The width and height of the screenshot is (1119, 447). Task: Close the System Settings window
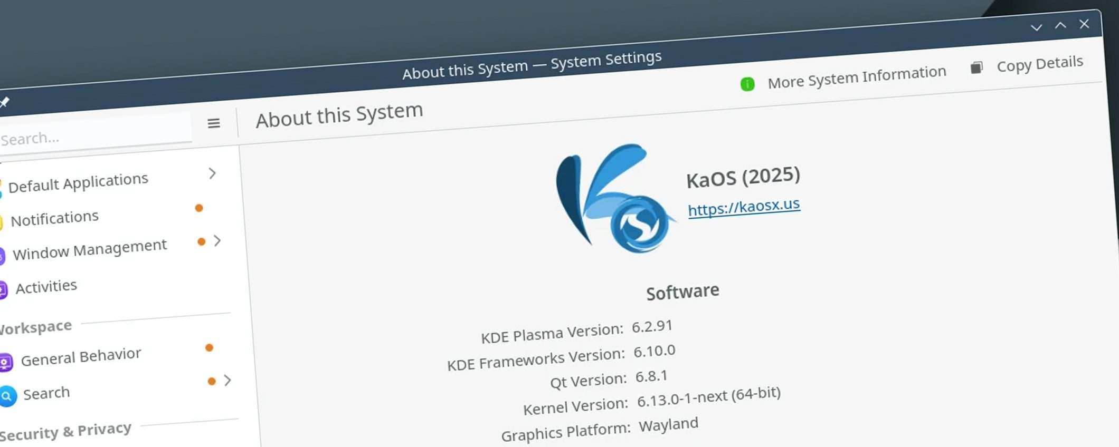(x=1084, y=24)
